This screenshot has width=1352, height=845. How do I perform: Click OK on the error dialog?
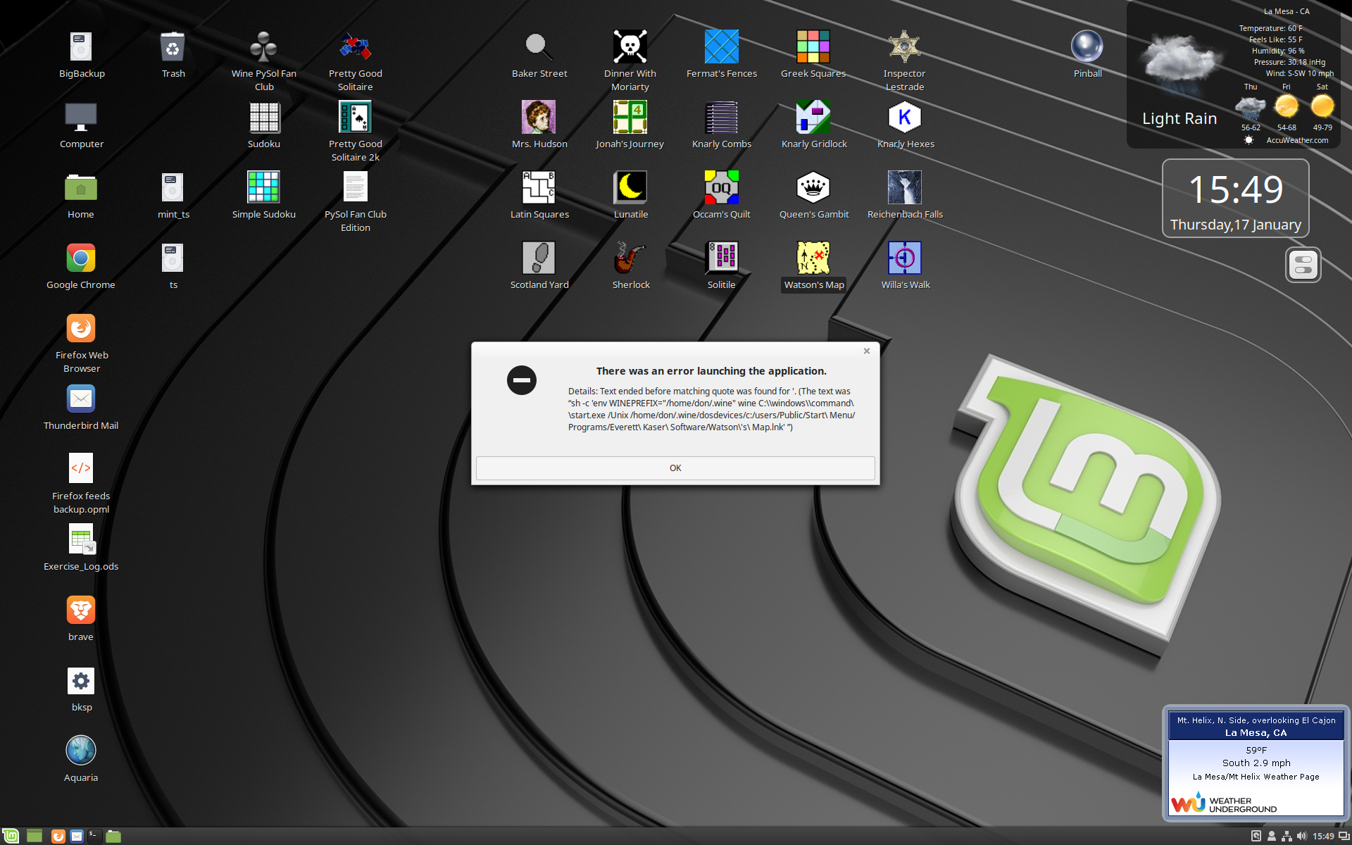tap(675, 468)
